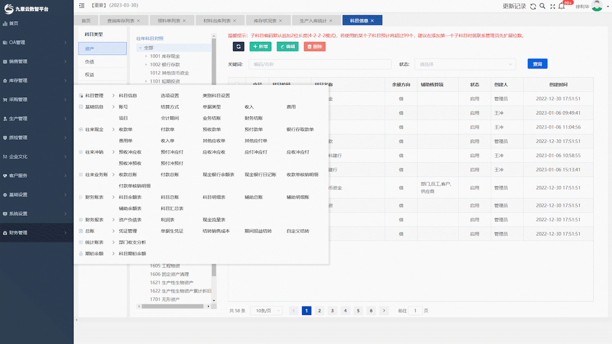This screenshot has height=344, width=612.
Task: Expand the 1002 银行存款 tree node
Action: click(x=146, y=64)
